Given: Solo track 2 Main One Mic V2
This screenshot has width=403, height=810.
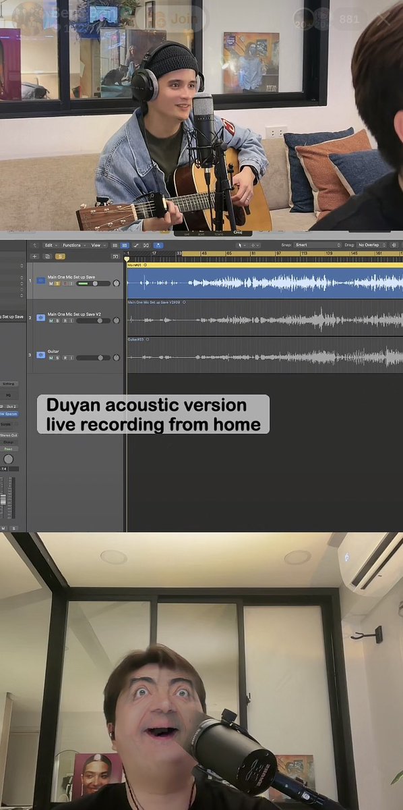Looking at the screenshot, I should [x=57, y=321].
